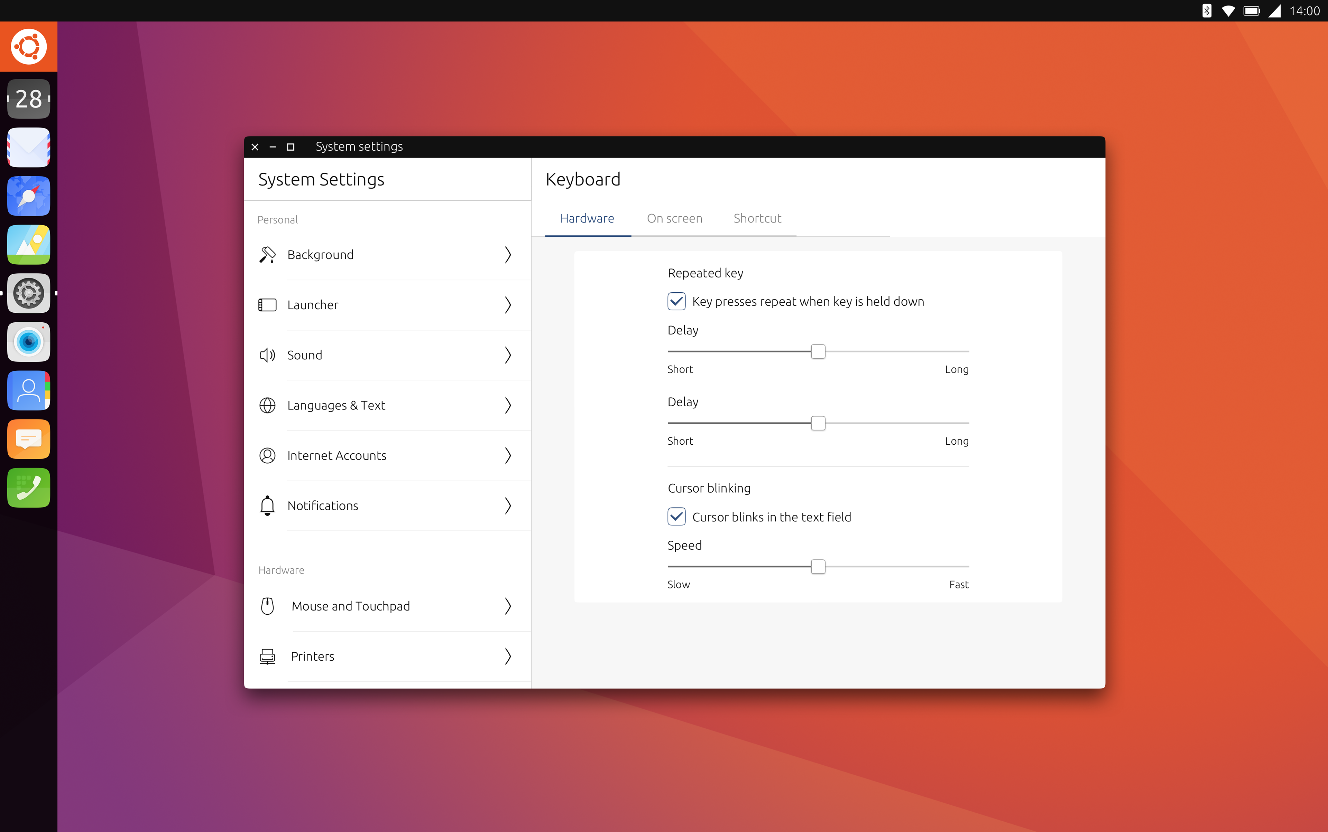Expand Mouse and Touchpad chevron
The image size is (1328, 832).
pos(508,606)
